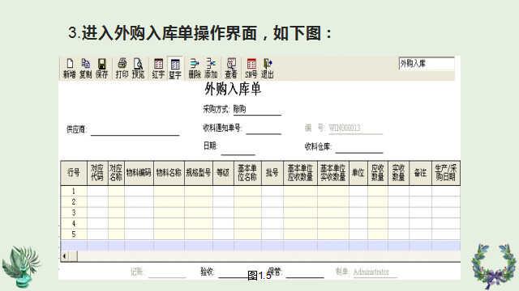The image size is (519, 291).
Task: Click the 记账 signature field at the bottom
Action: click(x=167, y=272)
